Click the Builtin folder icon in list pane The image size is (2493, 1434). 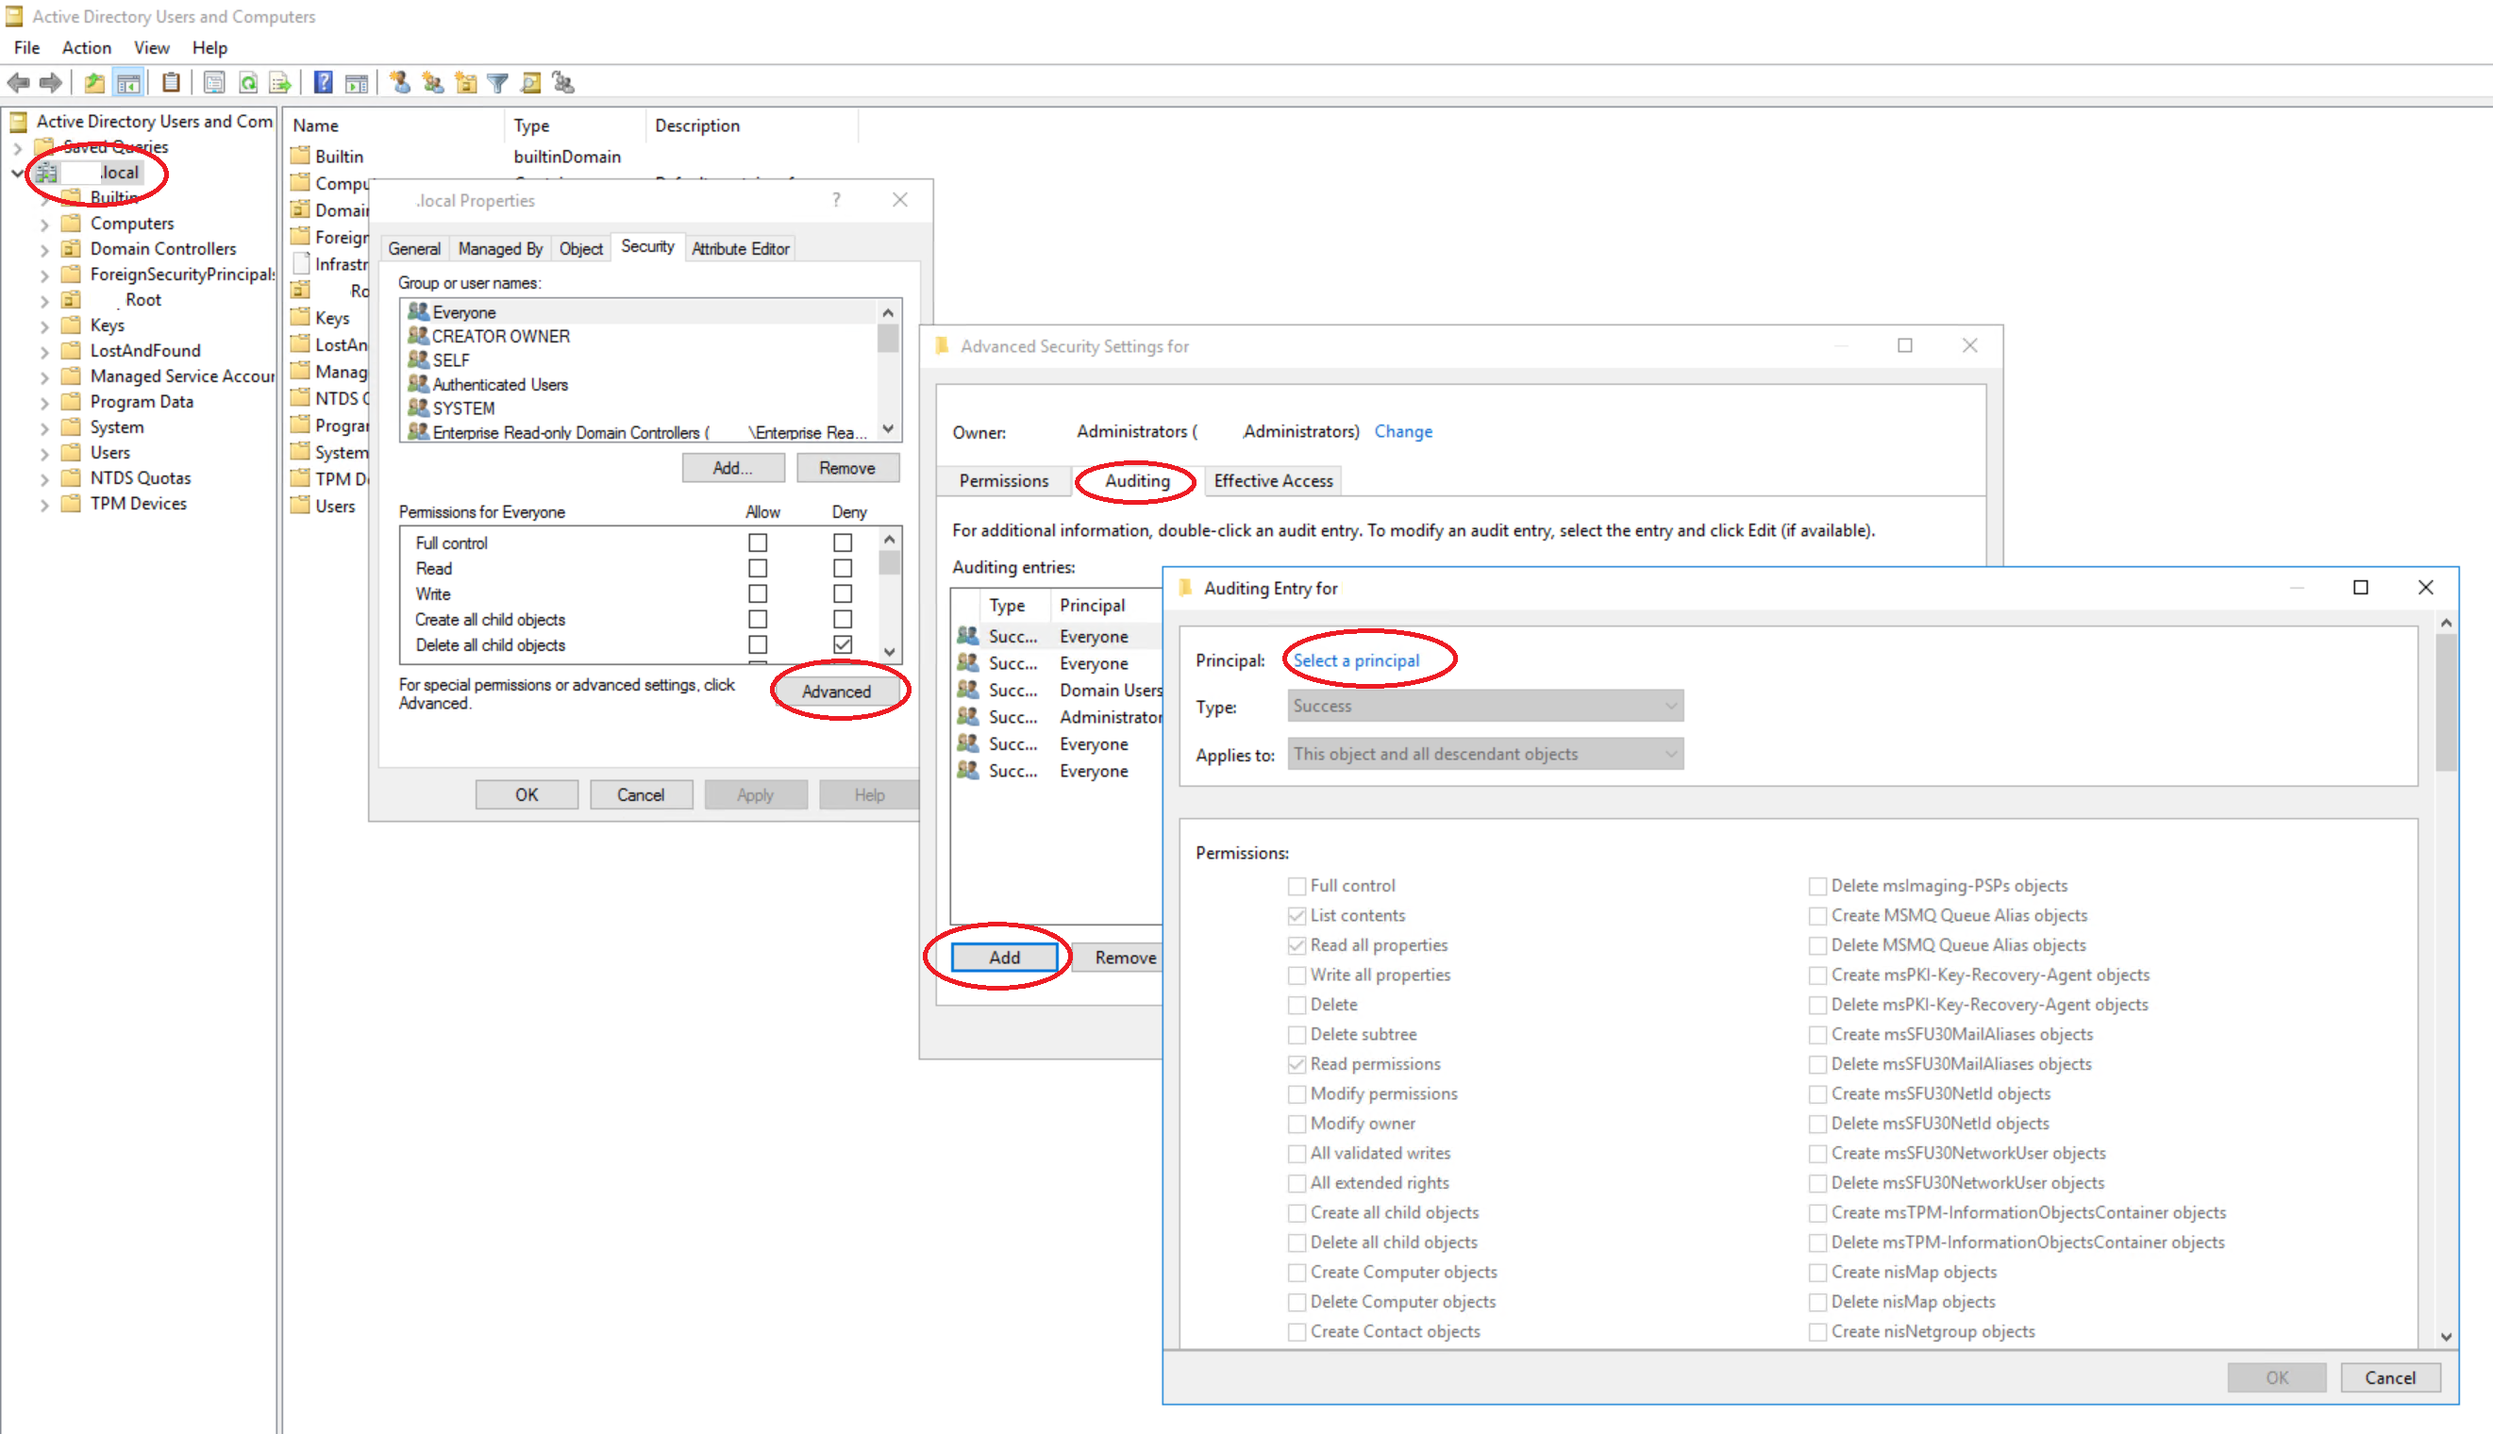[x=300, y=156]
